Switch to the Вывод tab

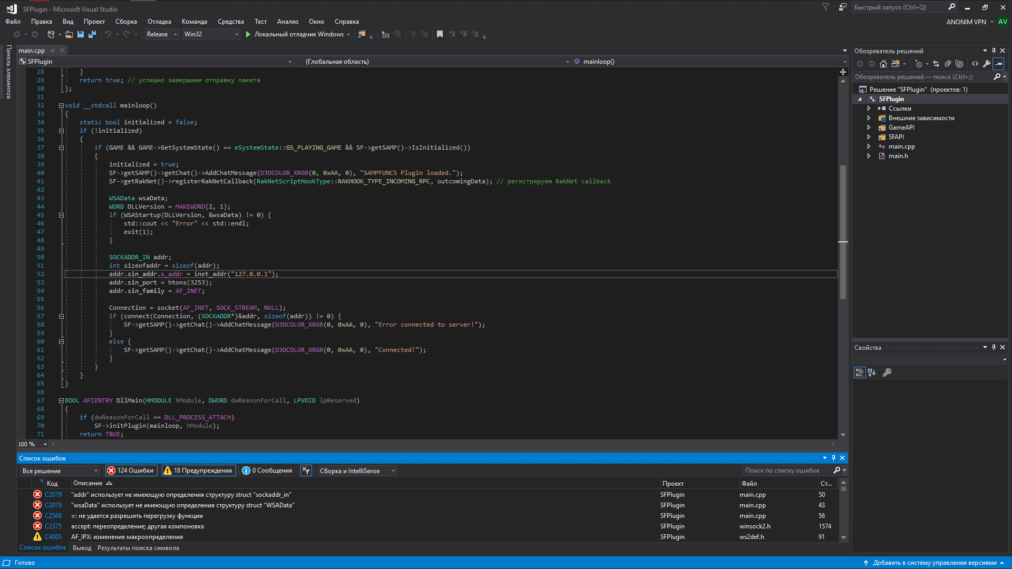click(x=82, y=548)
